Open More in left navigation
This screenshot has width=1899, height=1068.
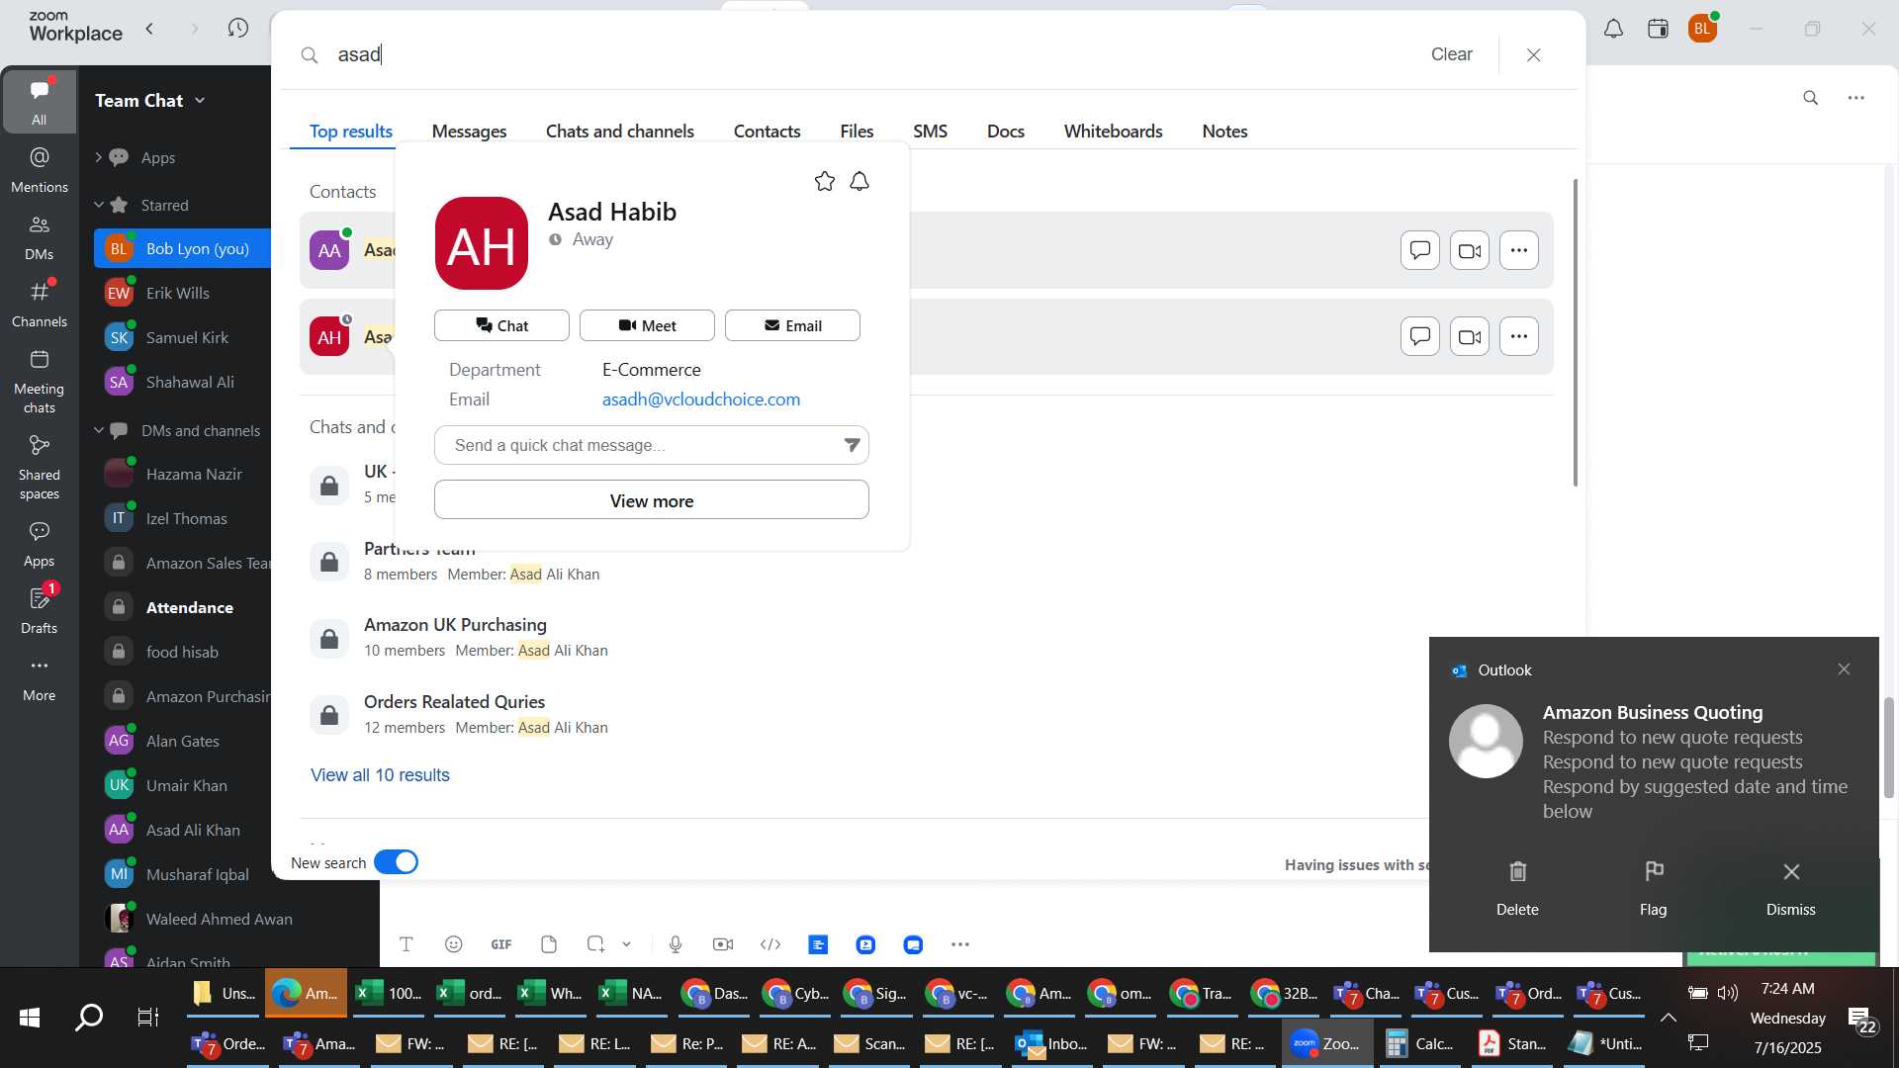[40, 678]
